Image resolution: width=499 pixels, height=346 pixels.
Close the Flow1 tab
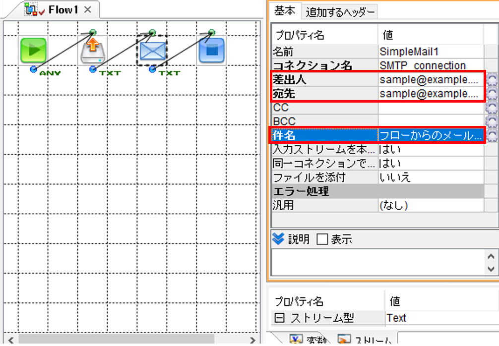coord(87,9)
